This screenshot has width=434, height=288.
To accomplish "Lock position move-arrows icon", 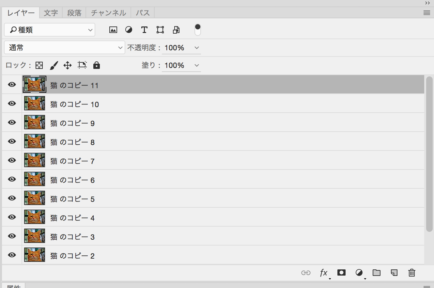I will pos(68,65).
